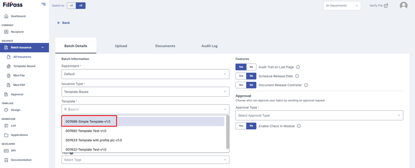The height and width of the screenshot is (168, 415).
Task: Set Enable Check In Module to No
Action: [x=251, y=126]
